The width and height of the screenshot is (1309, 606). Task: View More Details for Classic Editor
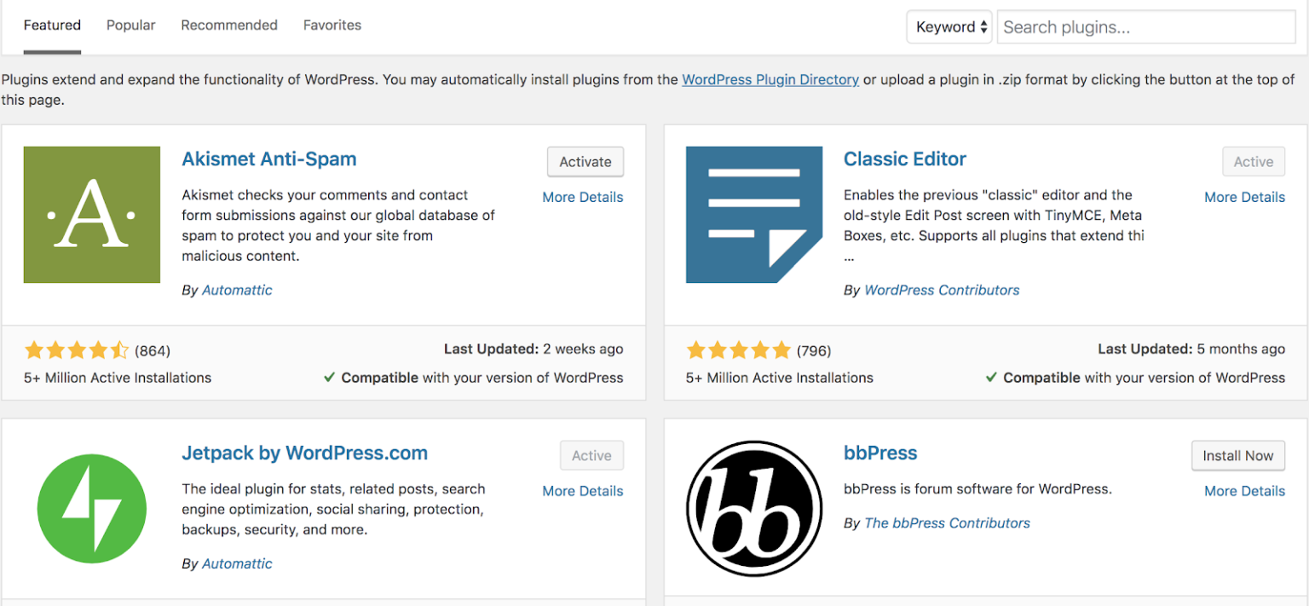pos(1244,197)
